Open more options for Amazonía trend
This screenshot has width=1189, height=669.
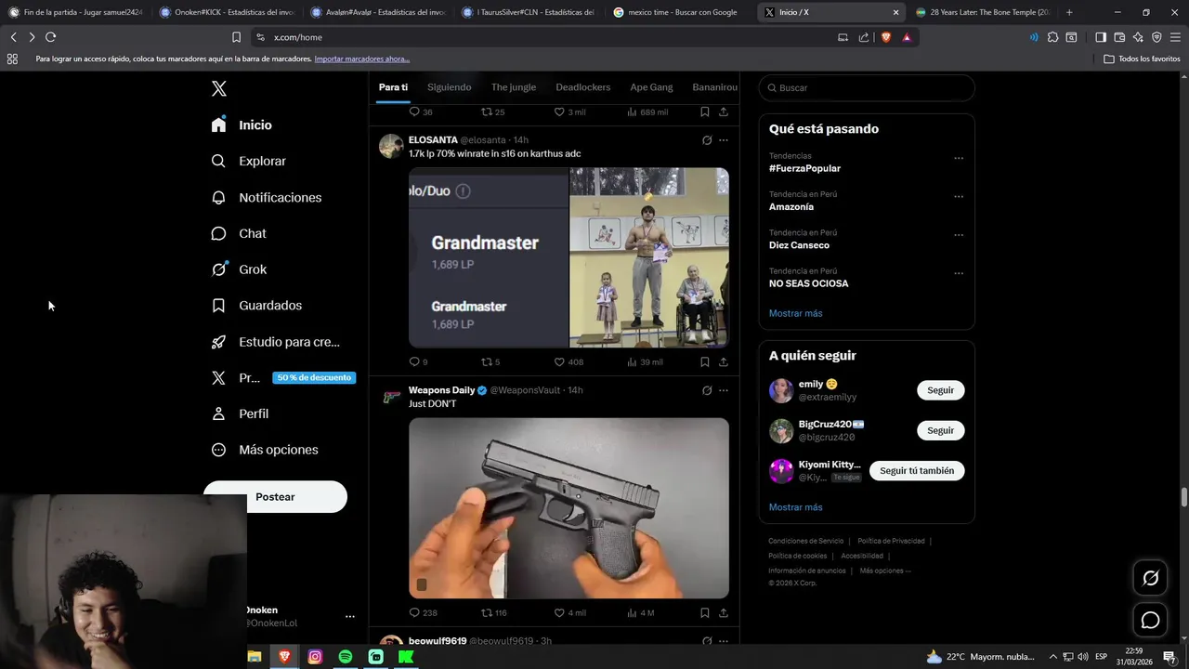click(x=959, y=197)
